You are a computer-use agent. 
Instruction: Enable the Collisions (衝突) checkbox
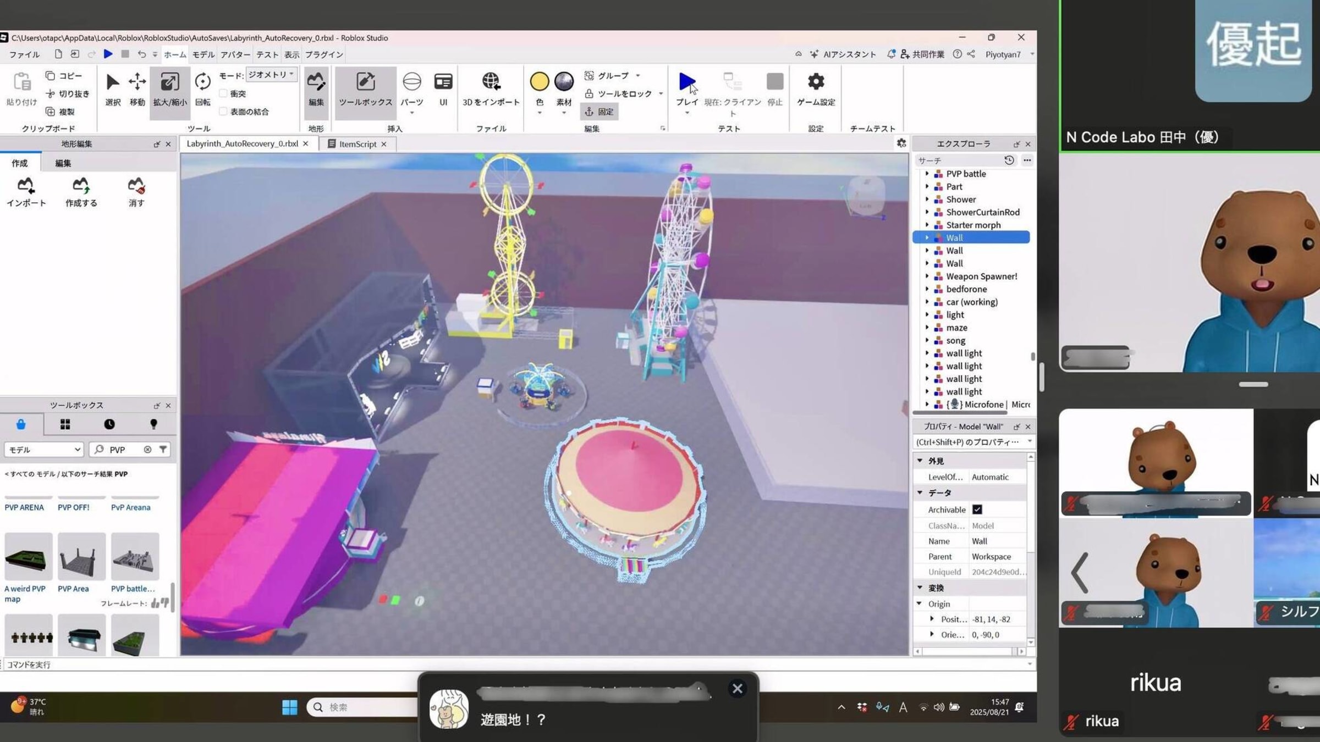point(223,94)
